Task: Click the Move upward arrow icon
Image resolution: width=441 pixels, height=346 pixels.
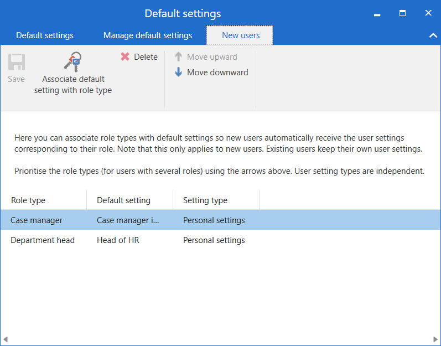Action: (178, 57)
